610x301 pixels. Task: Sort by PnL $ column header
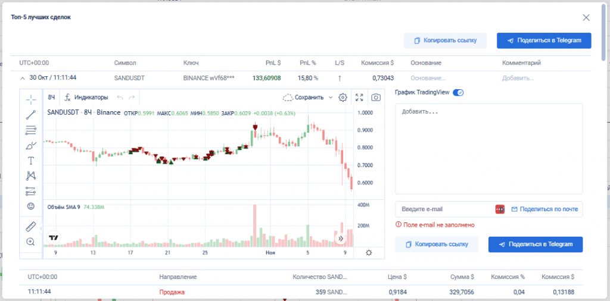click(273, 63)
